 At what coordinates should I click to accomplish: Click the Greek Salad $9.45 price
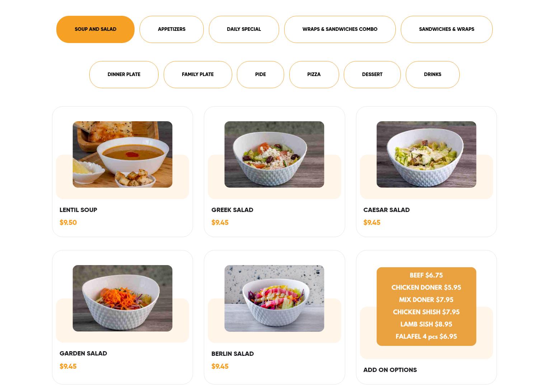[220, 222]
